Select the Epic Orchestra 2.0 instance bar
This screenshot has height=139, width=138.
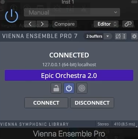[x=69, y=75]
